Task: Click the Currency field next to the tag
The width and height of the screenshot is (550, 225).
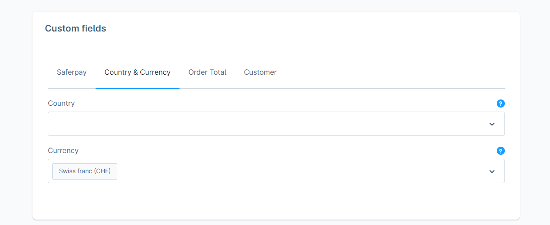Action: (293, 171)
